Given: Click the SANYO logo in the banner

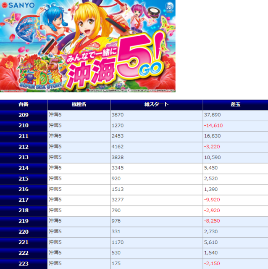Looking at the screenshot, I should click(x=18, y=5).
